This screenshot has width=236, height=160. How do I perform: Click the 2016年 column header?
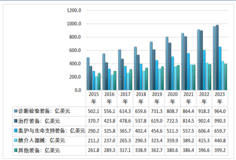[109, 98]
